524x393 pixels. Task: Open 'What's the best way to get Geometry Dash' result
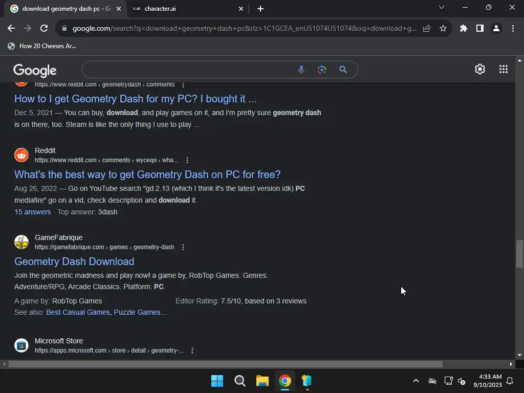[147, 174]
